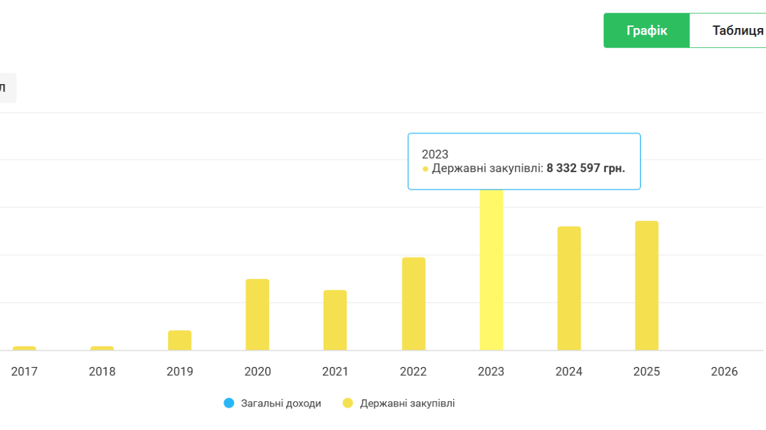The image size is (766, 430).
Task: Click the yellow legend dot
Action: tap(348, 403)
